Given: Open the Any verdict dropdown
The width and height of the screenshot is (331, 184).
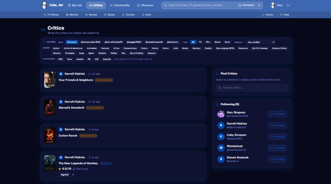Looking at the screenshot, I should click(x=261, y=42).
